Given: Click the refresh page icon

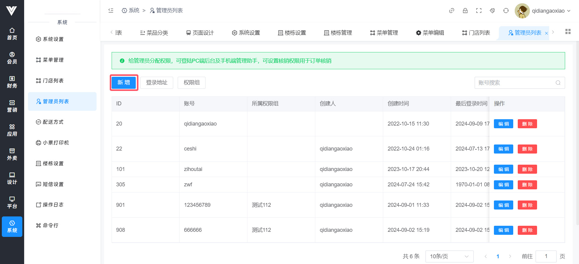Looking at the screenshot, I should 506,11.
